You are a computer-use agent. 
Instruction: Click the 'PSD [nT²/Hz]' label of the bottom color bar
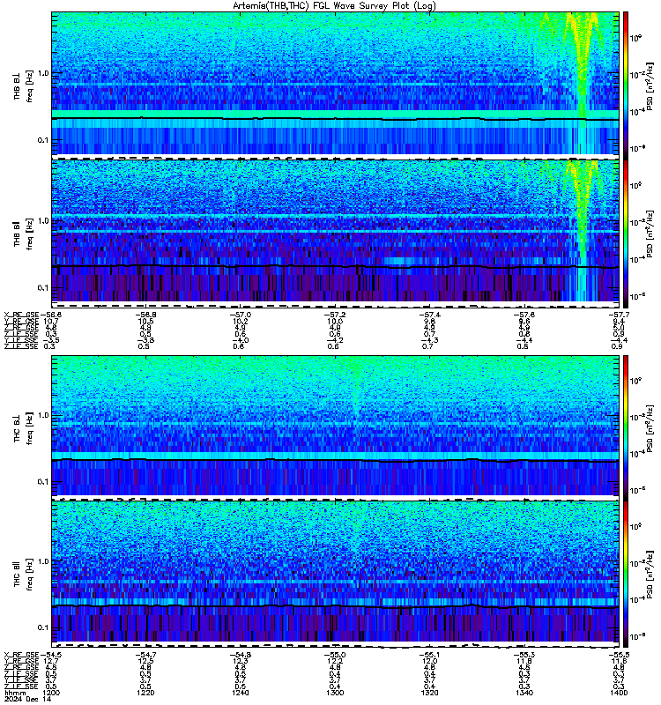click(x=650, y=575)
